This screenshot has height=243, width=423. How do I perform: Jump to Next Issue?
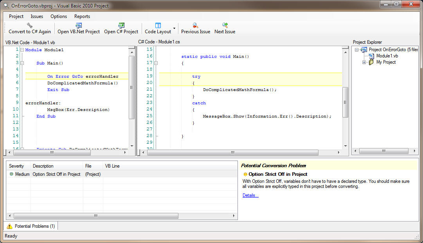(x=225, y=25)
